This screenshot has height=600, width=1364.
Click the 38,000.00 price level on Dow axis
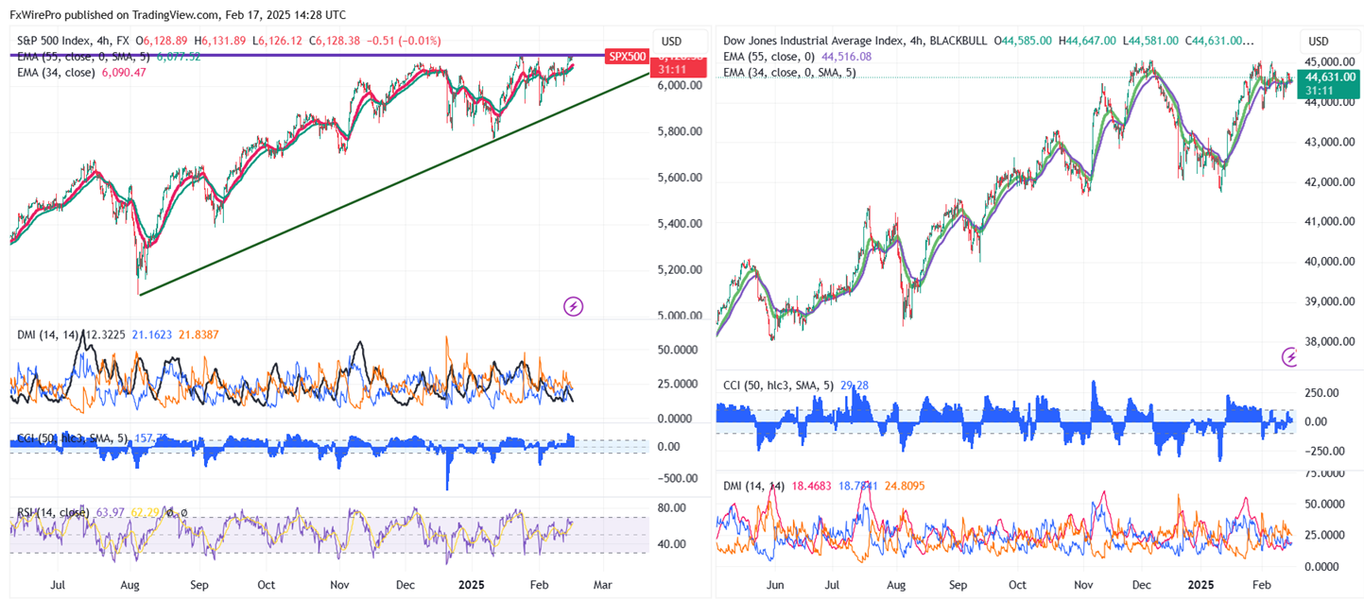click(1328, 342)
